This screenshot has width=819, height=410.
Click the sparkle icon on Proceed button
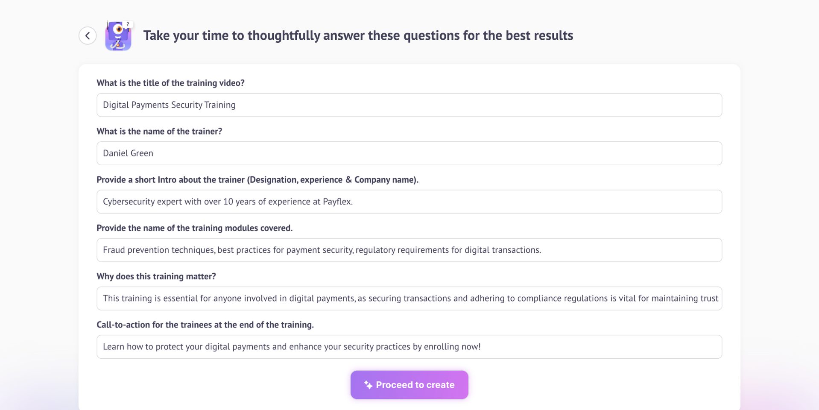pos(368,385)
